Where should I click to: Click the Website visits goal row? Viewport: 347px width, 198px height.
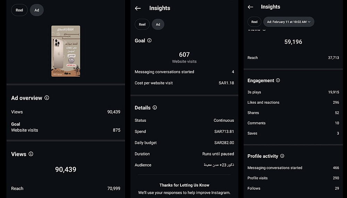(x=66, y=130)
